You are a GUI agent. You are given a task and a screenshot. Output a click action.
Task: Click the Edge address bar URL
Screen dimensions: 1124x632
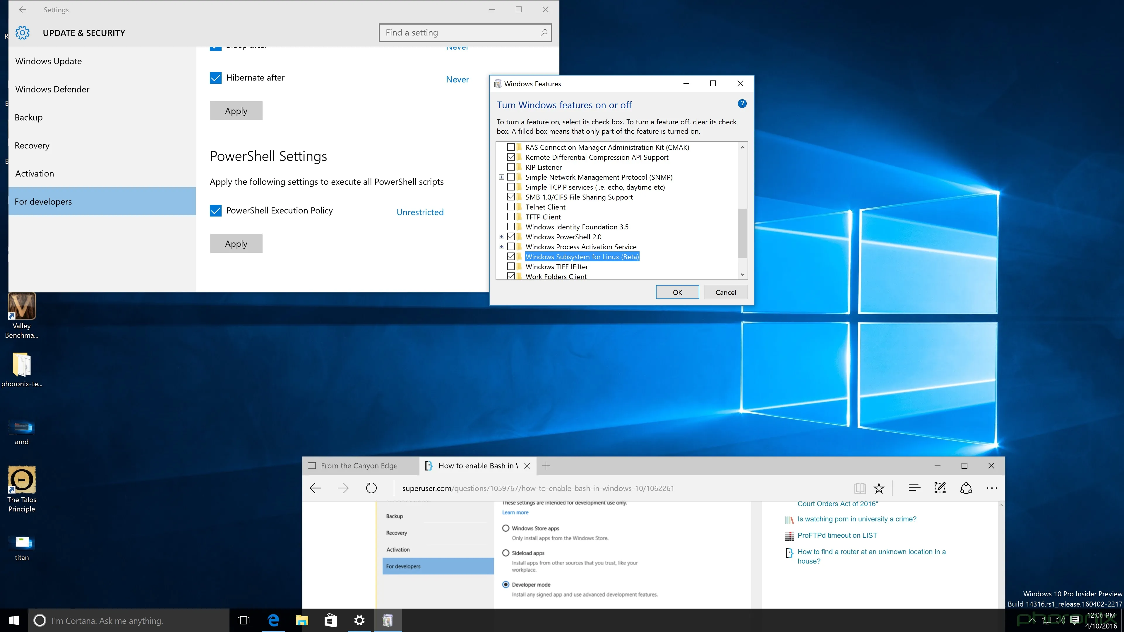point(538,488)
